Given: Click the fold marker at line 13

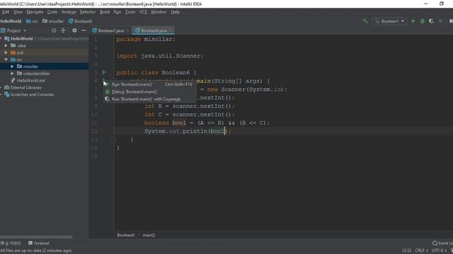Looking at the screenshot, I should pos(114,140).
